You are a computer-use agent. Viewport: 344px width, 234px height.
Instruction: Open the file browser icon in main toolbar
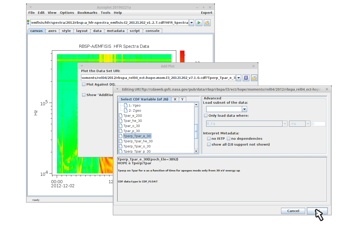coord(207,23)
